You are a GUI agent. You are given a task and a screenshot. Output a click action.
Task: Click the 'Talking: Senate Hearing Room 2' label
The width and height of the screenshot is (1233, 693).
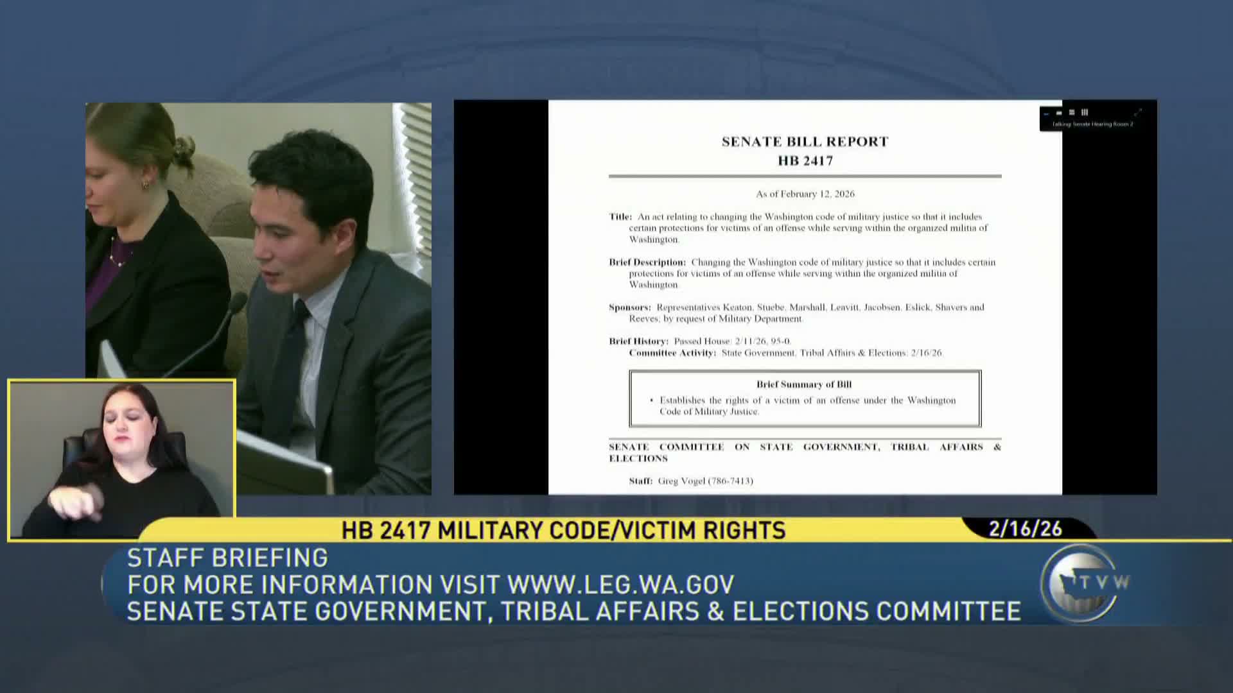tap(1092, 123)
